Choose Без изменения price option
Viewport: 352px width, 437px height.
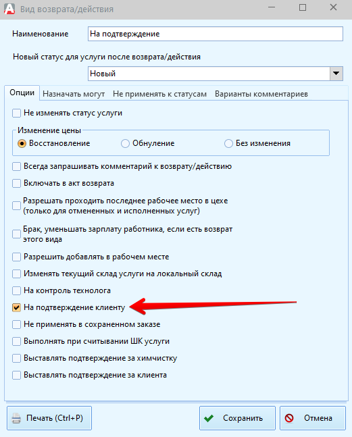pos(228,144)
